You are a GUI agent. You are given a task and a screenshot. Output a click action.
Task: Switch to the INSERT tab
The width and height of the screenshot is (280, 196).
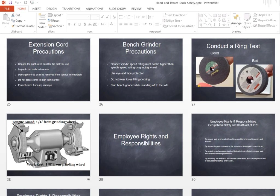pyautogui.click(x=36, y=9)
